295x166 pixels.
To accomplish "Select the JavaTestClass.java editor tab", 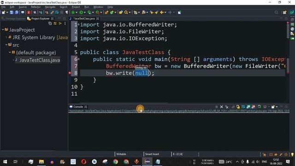I will click(84, 18).
